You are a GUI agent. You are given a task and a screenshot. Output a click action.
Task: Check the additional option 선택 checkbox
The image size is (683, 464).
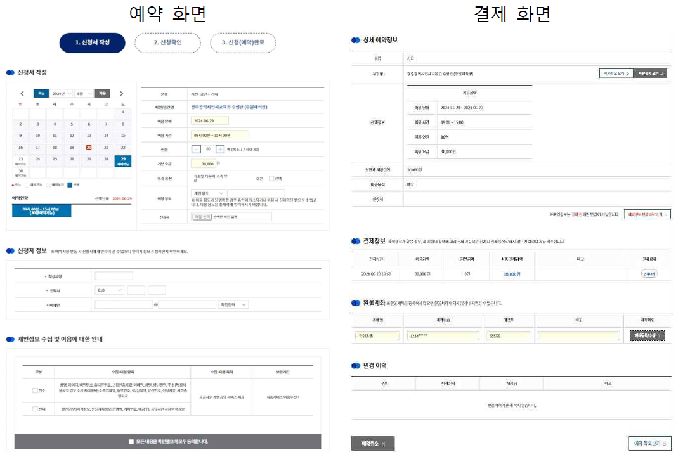click(271, 179)
